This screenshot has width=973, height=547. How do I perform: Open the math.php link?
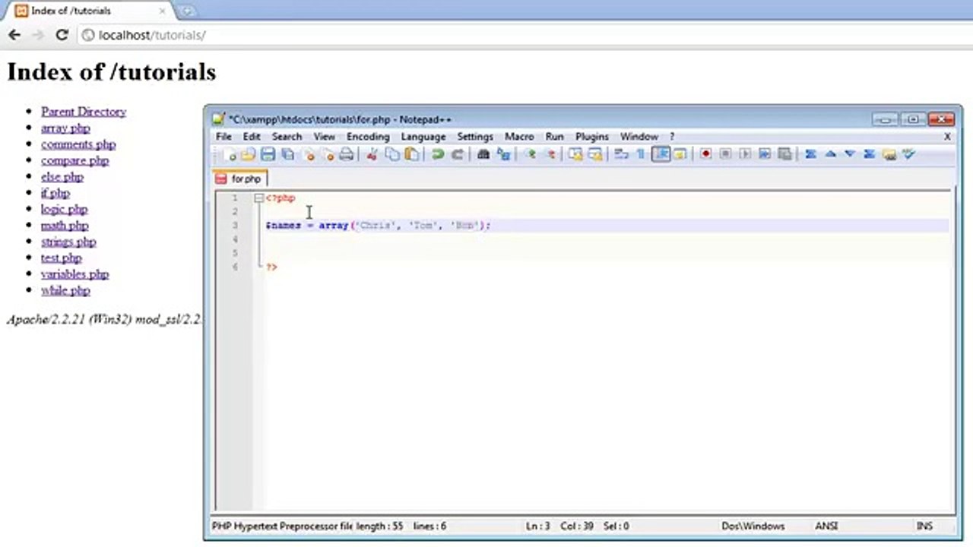coord(65,226)
